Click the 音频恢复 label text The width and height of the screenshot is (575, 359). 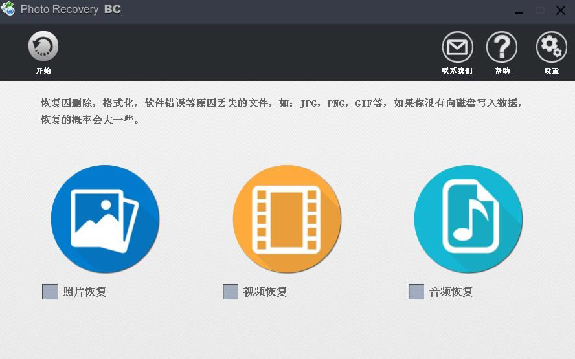click(451, 292)
